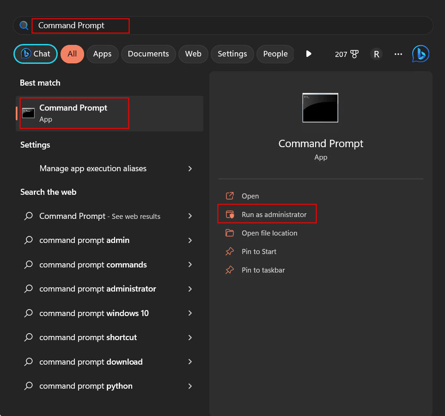Expand chevron beside command prompt shortcut
The image size is (445, 416).
pyautogui.click(x=190, y=338)
